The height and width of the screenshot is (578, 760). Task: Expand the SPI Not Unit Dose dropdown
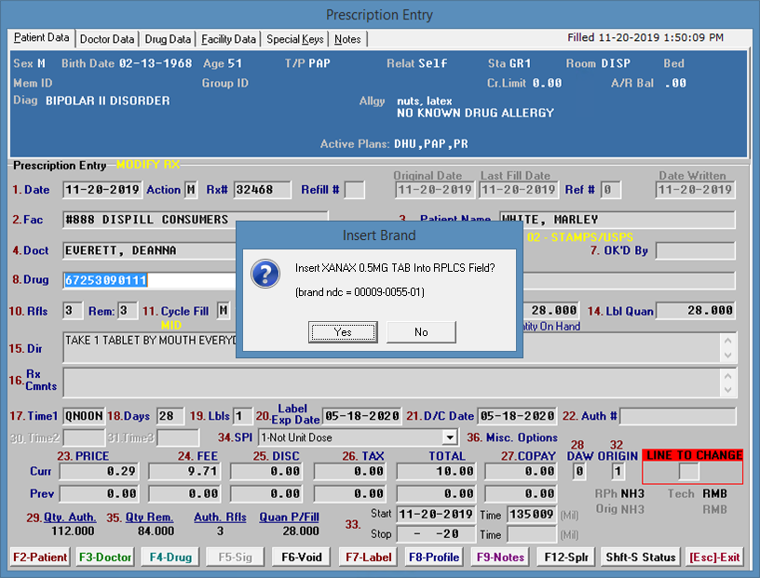[x=450, y=437]
